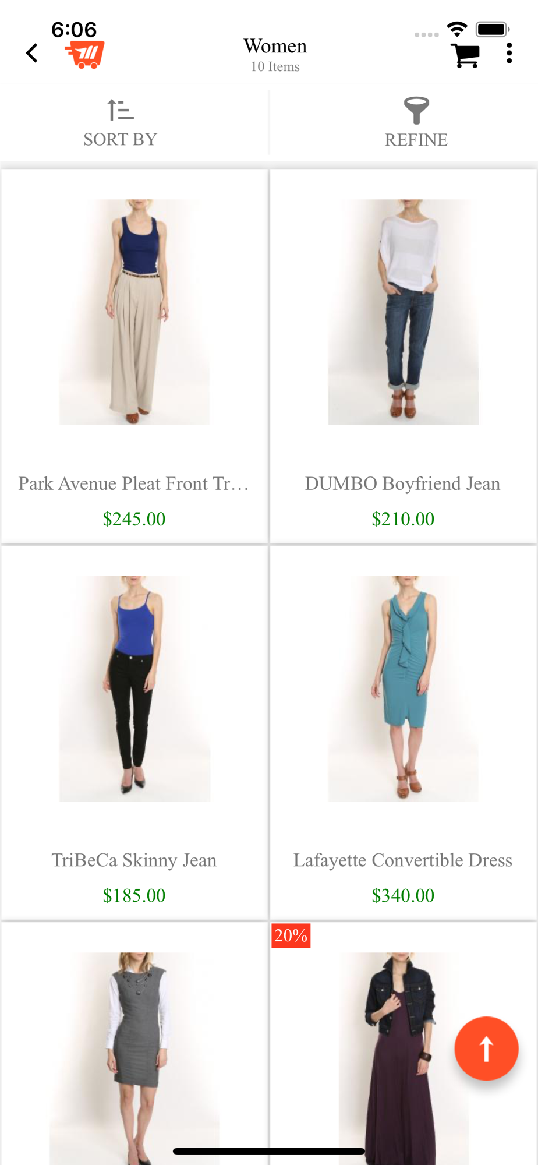Open the Lafayette Convertible Dress photo

pyautogui.click(x=403, y=689)
